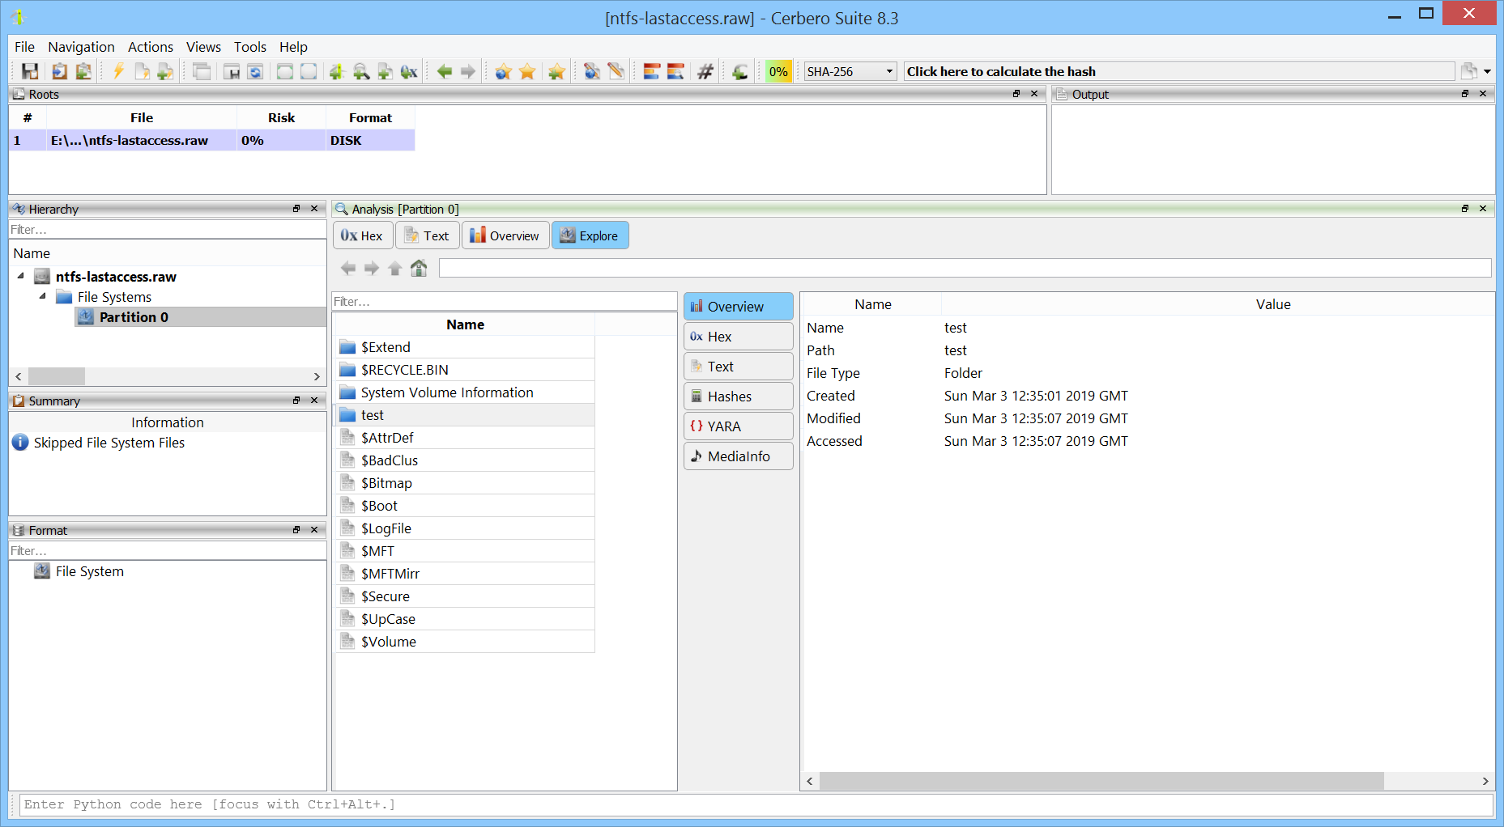Collapse the ntfs-lastaccess.raw tree node
Image resolution: width=1504 pixels, height=827 pixels.
(21, 276)
